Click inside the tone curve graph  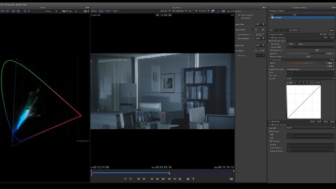point(303,102)
